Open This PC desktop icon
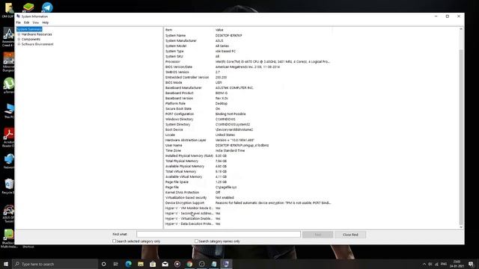 pos(8,111)
